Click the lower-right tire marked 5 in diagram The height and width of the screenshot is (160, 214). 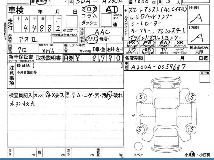tap(192, 130)
